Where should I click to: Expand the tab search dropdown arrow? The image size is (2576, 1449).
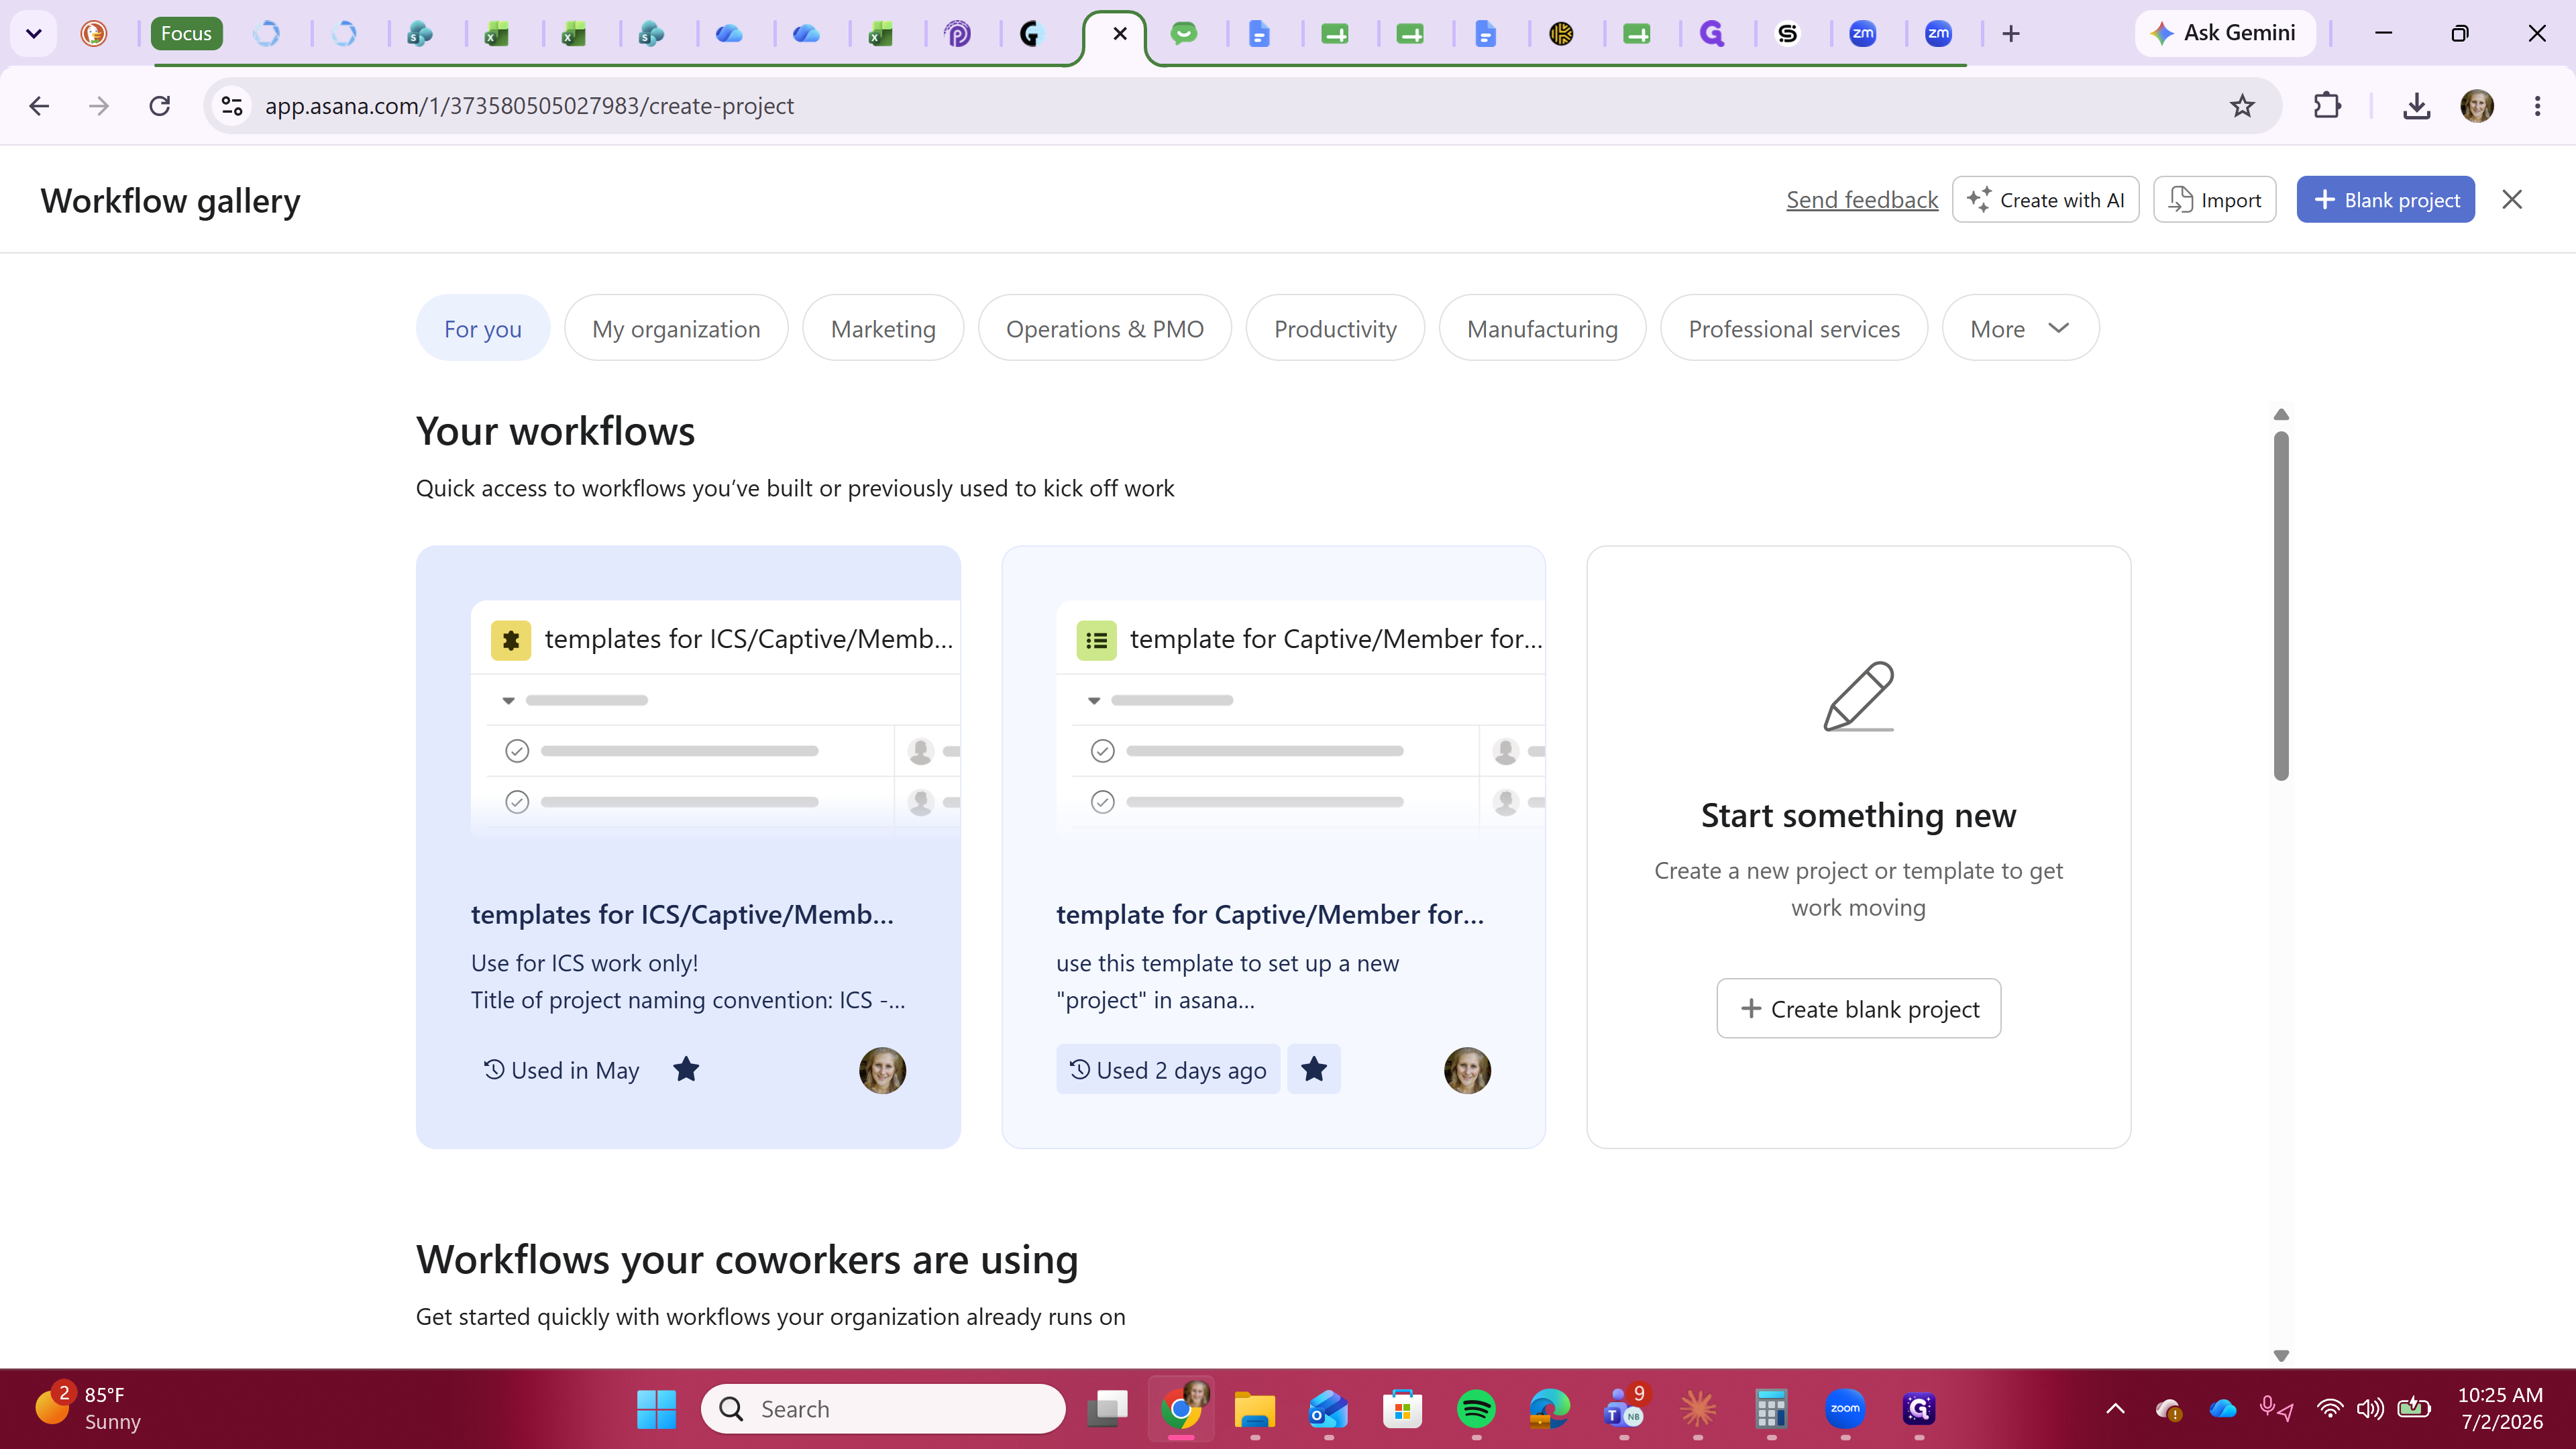[x=33, y=34]
